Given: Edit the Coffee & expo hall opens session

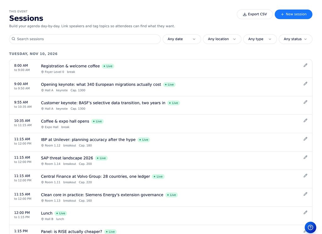Looking at the screenshot, I should [x=305, y=121].
